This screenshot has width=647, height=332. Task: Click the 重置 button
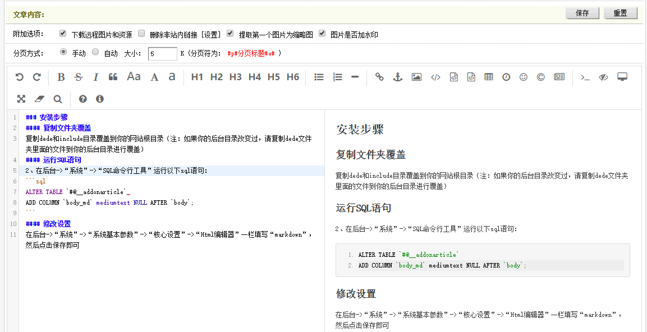[x=620, y=13]
